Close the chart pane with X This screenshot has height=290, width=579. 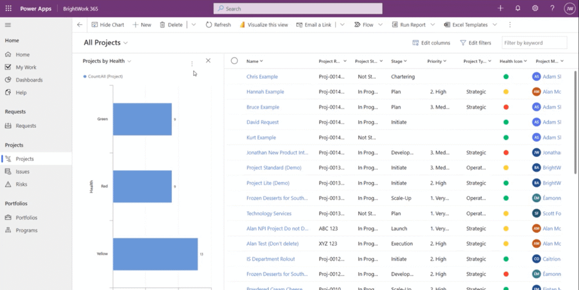click(208, 60)
